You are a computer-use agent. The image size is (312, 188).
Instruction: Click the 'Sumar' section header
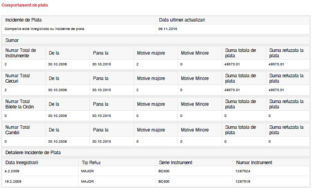[12, 40]
